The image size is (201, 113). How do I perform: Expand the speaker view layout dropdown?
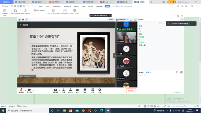[122, 20]
